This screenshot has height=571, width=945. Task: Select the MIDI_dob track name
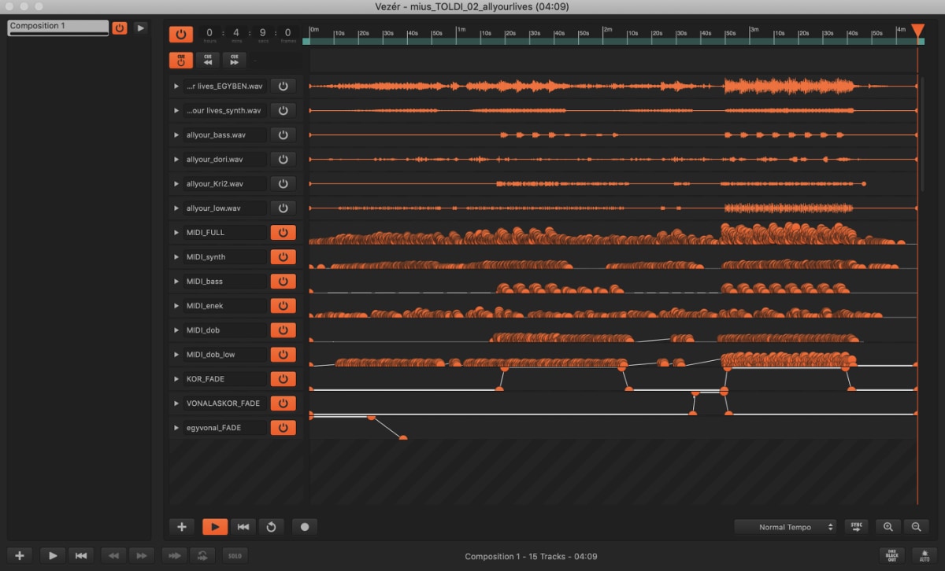(225, 330)
